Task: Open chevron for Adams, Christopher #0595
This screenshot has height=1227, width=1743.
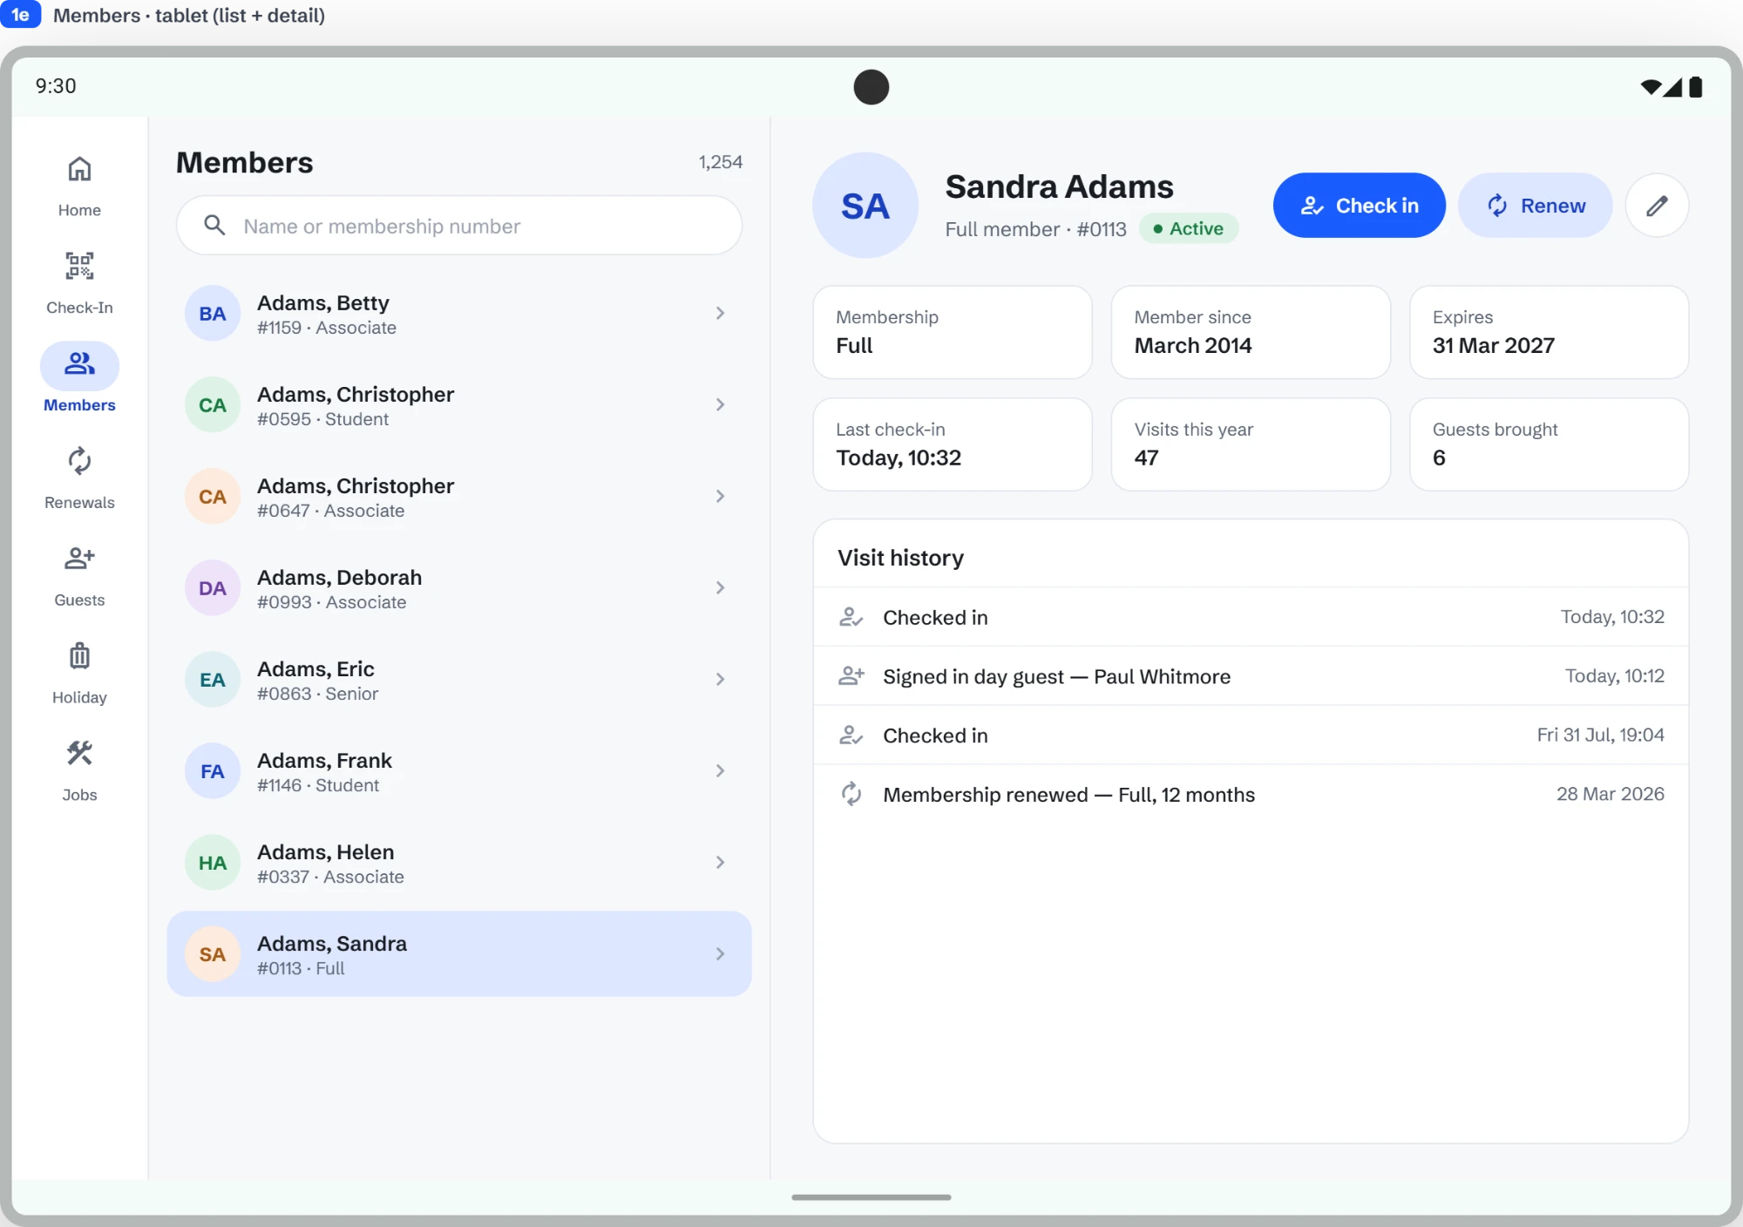Action: coord(720,404)
